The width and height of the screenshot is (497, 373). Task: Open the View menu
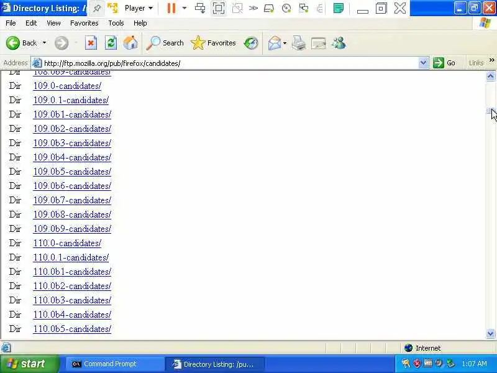pos(53,23)
